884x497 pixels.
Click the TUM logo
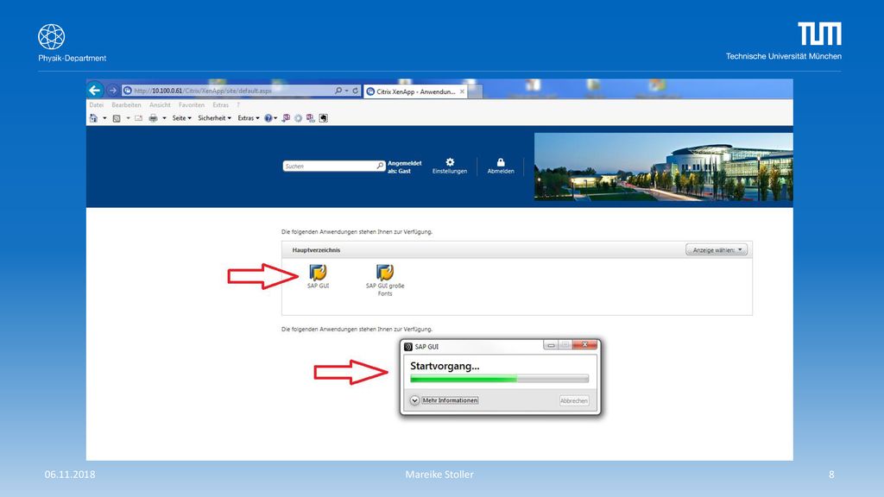[x=820, y=34]
